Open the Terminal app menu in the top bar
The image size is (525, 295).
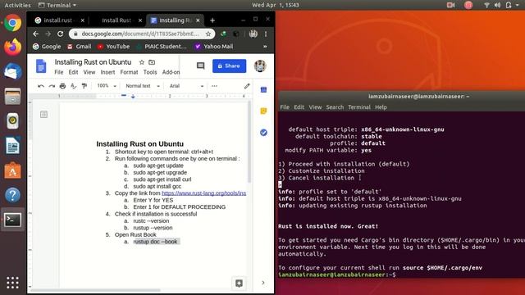click(x=57, y=5)
